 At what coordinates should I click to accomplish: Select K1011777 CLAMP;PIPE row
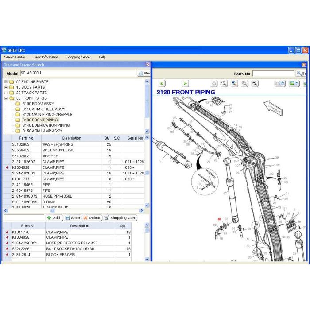[x=74, y=179]
